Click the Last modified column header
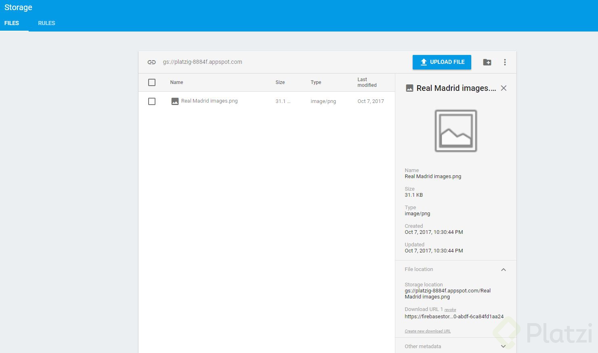 [x=367, y=82]
